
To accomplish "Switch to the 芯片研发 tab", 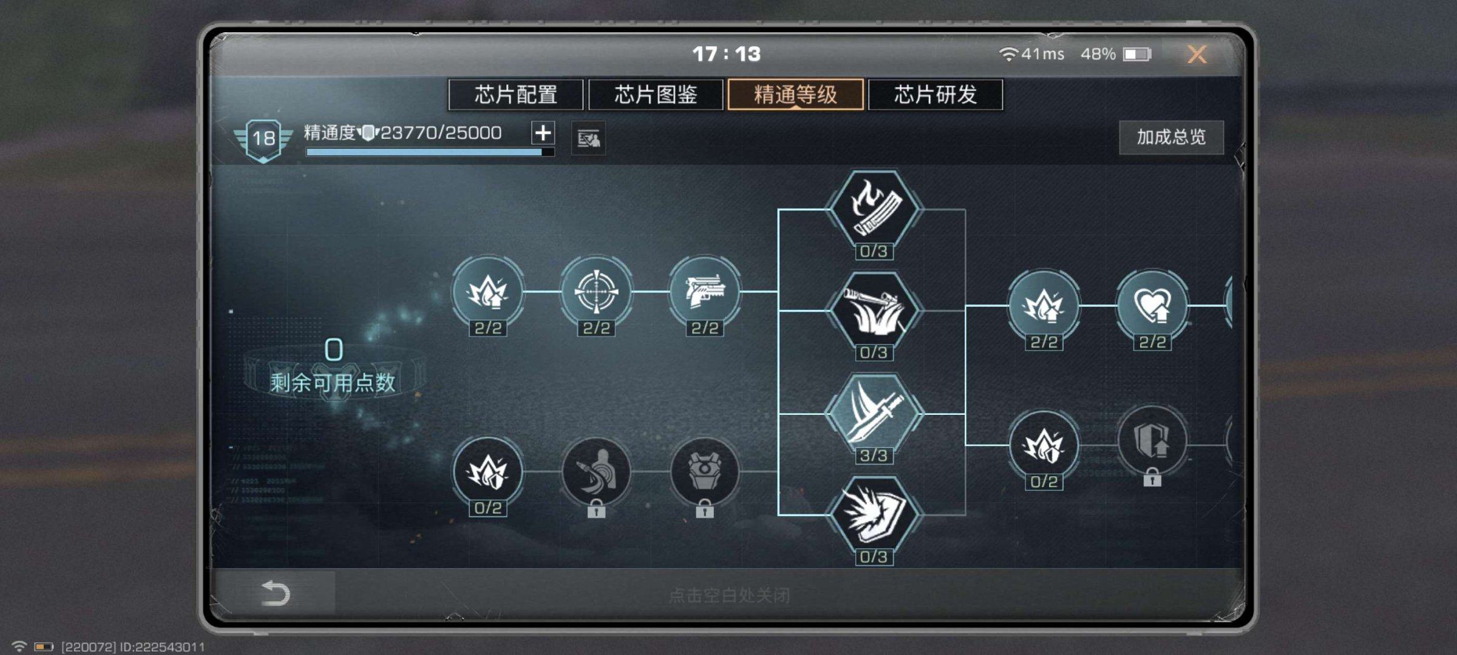I will pos(936,95).
